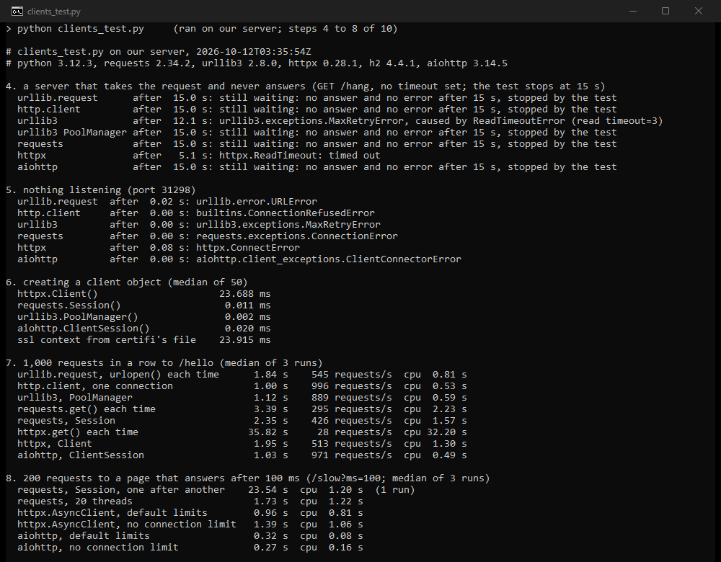Click heading '6. creating a client object'
721x562 pixels.
point(126,282)
